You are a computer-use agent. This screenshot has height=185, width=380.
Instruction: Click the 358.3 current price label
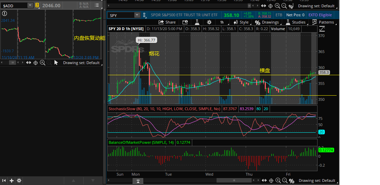(324, 72)
